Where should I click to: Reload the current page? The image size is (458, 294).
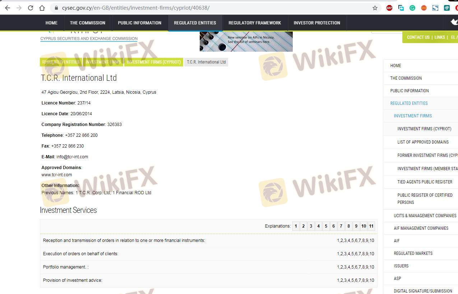point(31,8)
